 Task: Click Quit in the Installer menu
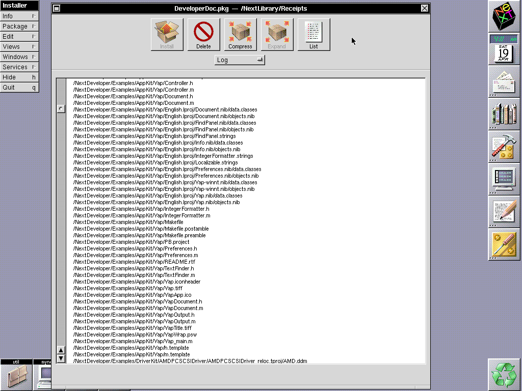coord(19,87)
